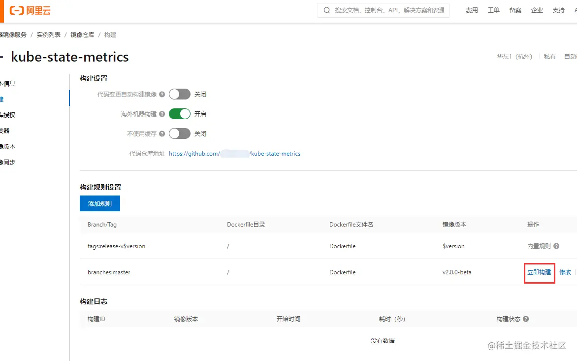Click the 构建 breadcrumb item
Image resolution: width=577 pixels, height=361 pixels.
(x=110, y=34)
